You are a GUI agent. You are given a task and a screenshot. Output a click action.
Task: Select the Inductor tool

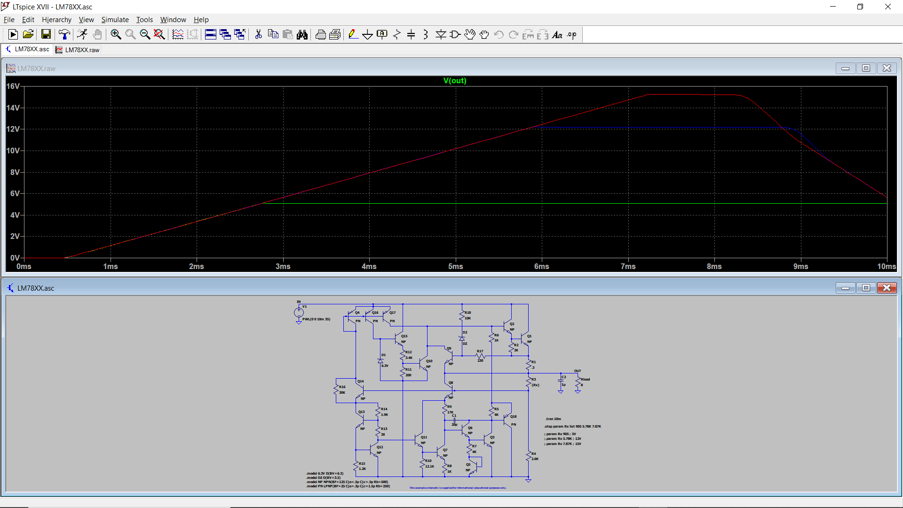[426, 34]
